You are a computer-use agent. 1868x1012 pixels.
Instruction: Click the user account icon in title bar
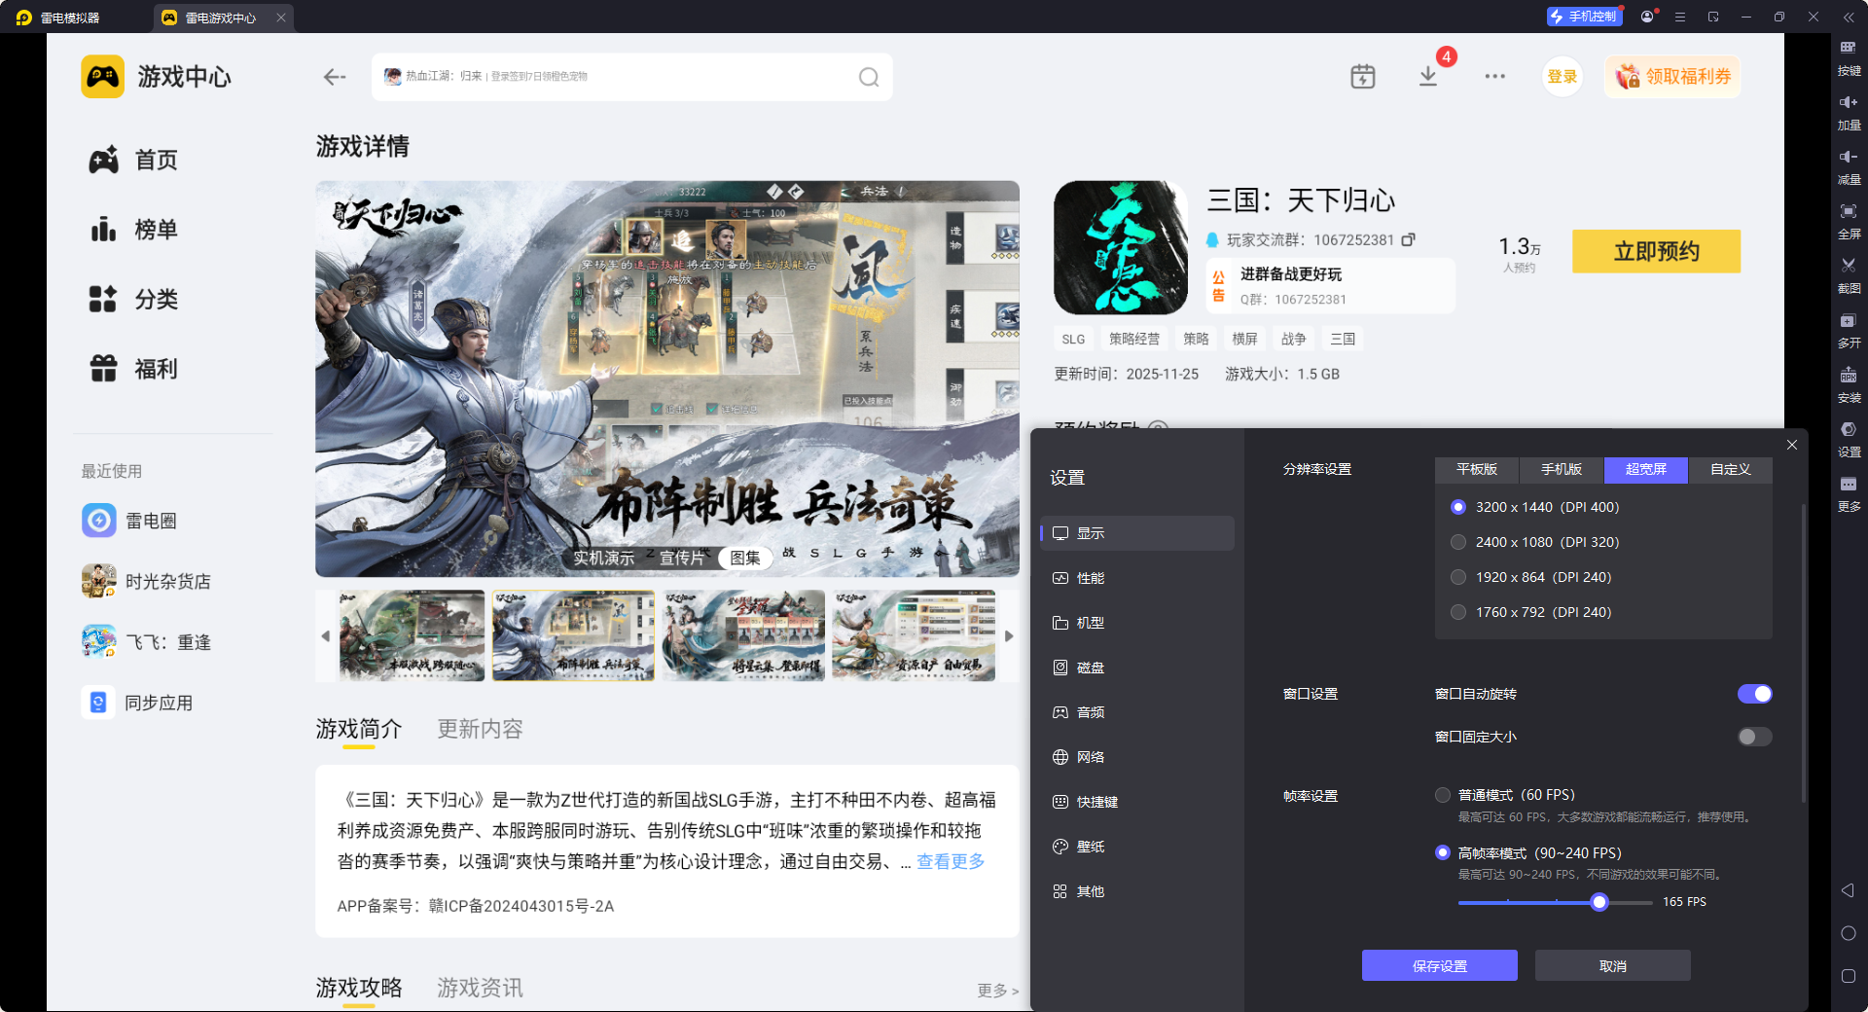tap(1647, 17)
